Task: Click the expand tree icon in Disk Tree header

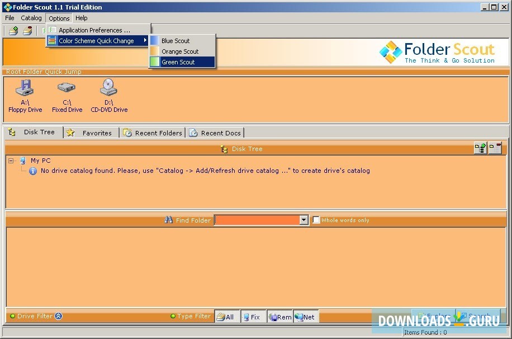Action: 480,148
